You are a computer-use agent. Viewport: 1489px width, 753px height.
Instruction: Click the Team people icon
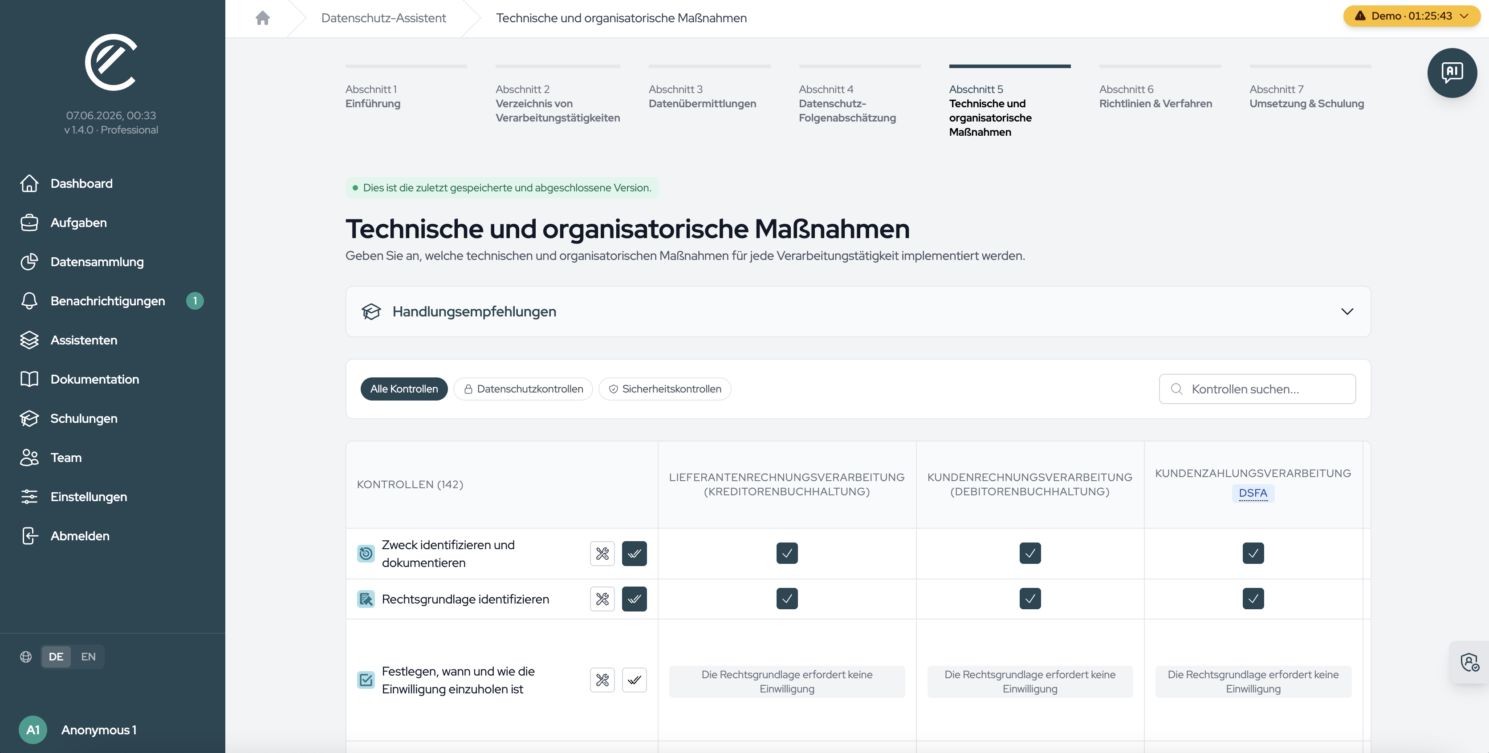pyautogui.click(x=29, y=457)
